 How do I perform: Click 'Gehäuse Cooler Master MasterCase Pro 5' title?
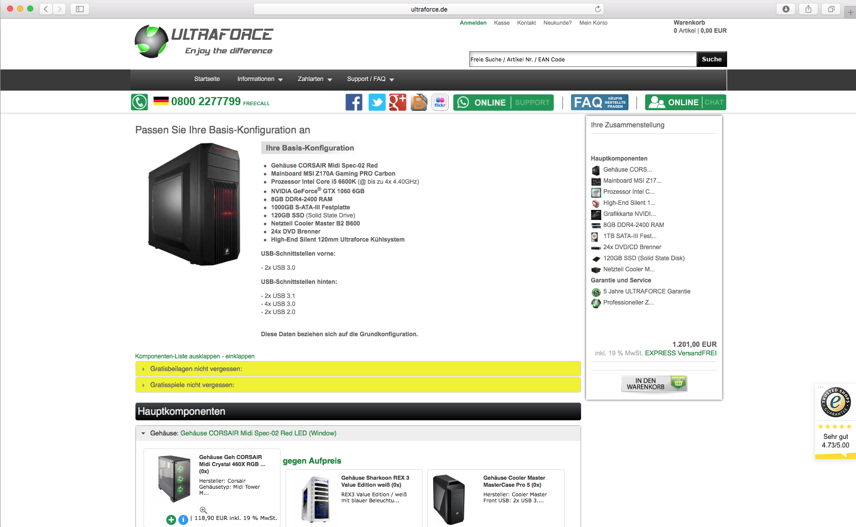514,481
